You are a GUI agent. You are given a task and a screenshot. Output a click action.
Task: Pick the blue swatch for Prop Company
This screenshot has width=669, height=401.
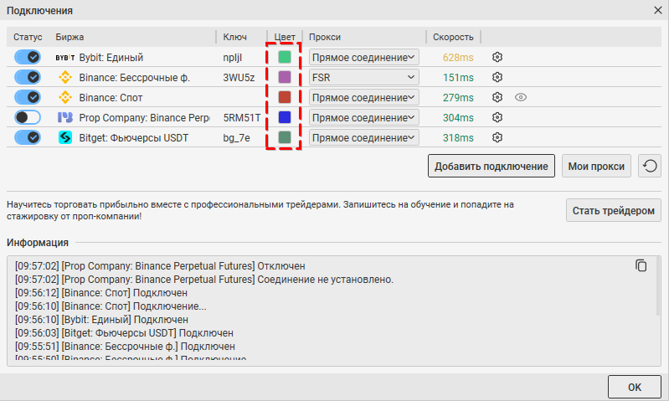pos(285,117)
